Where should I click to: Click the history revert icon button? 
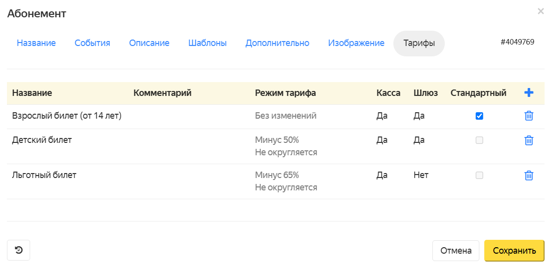tap(19, 250)
